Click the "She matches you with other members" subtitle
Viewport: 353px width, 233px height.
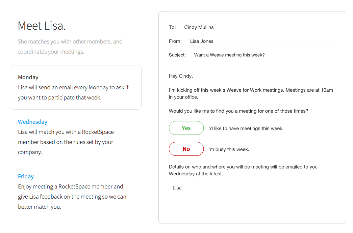pos(70,47)
